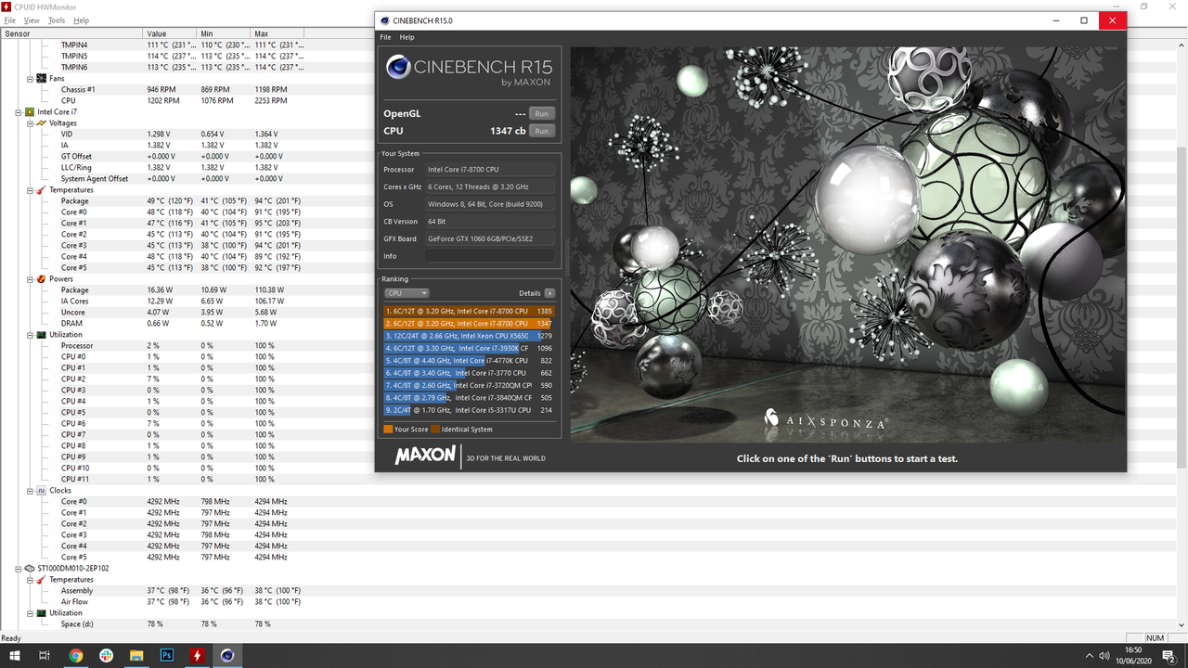Select ranking entry i5-3317U score 214
Viewport: 1188px width, 668px height.
point(470,409)
